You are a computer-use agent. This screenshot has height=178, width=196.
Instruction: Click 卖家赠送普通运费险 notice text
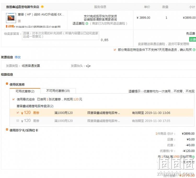tap(164, 44)
